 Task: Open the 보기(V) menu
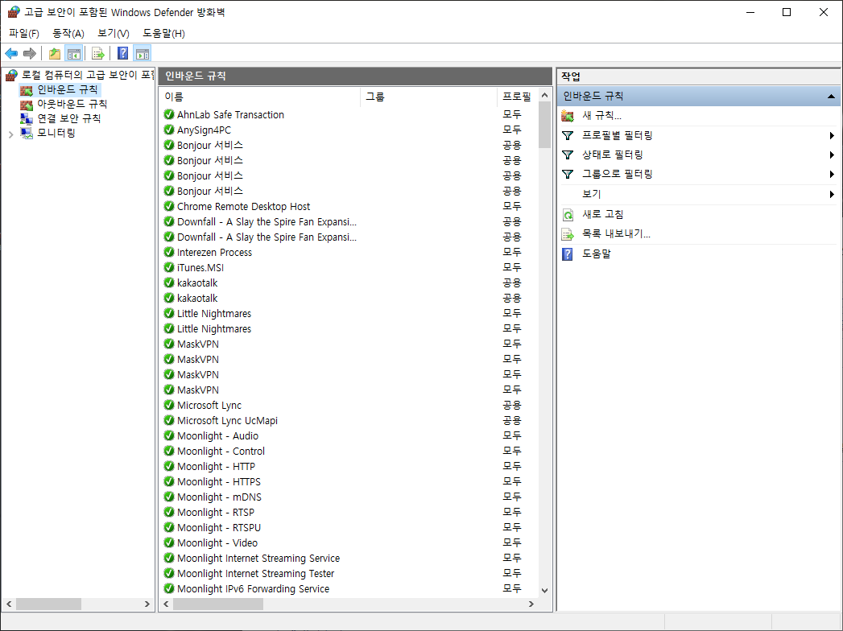[113, 33]
